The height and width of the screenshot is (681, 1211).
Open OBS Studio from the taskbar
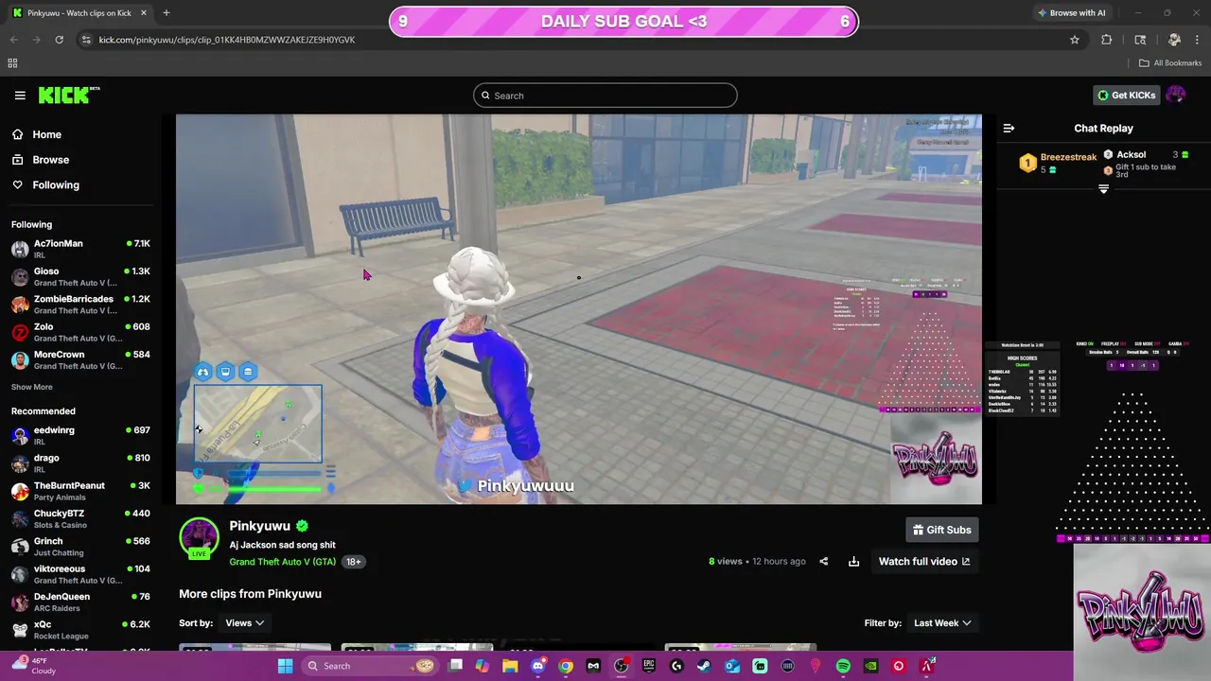621,666
